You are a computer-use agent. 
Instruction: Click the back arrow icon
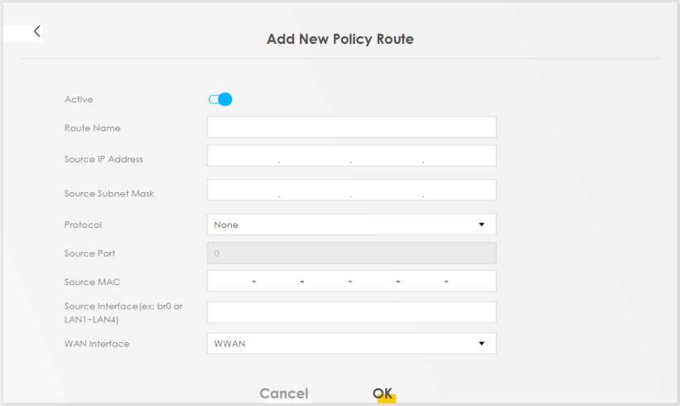[37, 31]
